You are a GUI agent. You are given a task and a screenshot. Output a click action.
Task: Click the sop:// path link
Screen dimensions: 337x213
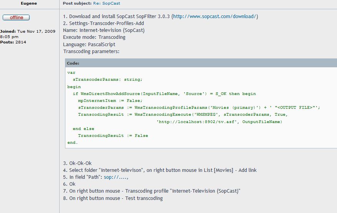click(x=116, y=177)
